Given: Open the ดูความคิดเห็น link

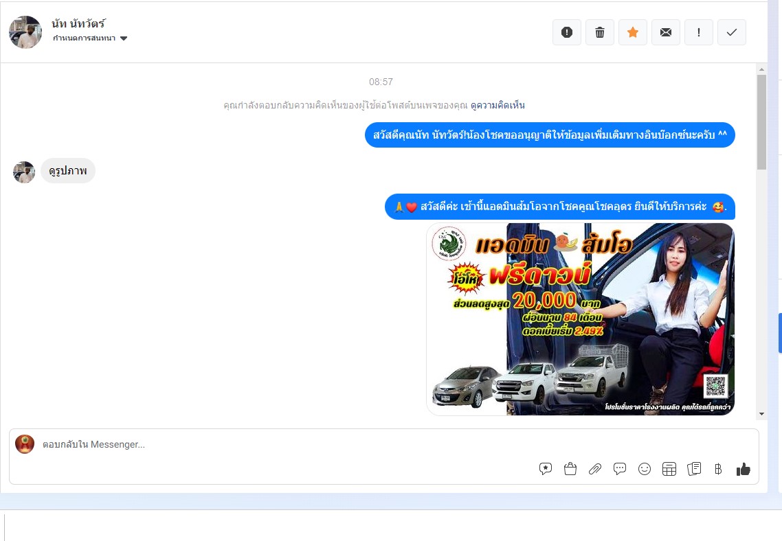Looking at the screenshot, I should [x=498, y=105].
